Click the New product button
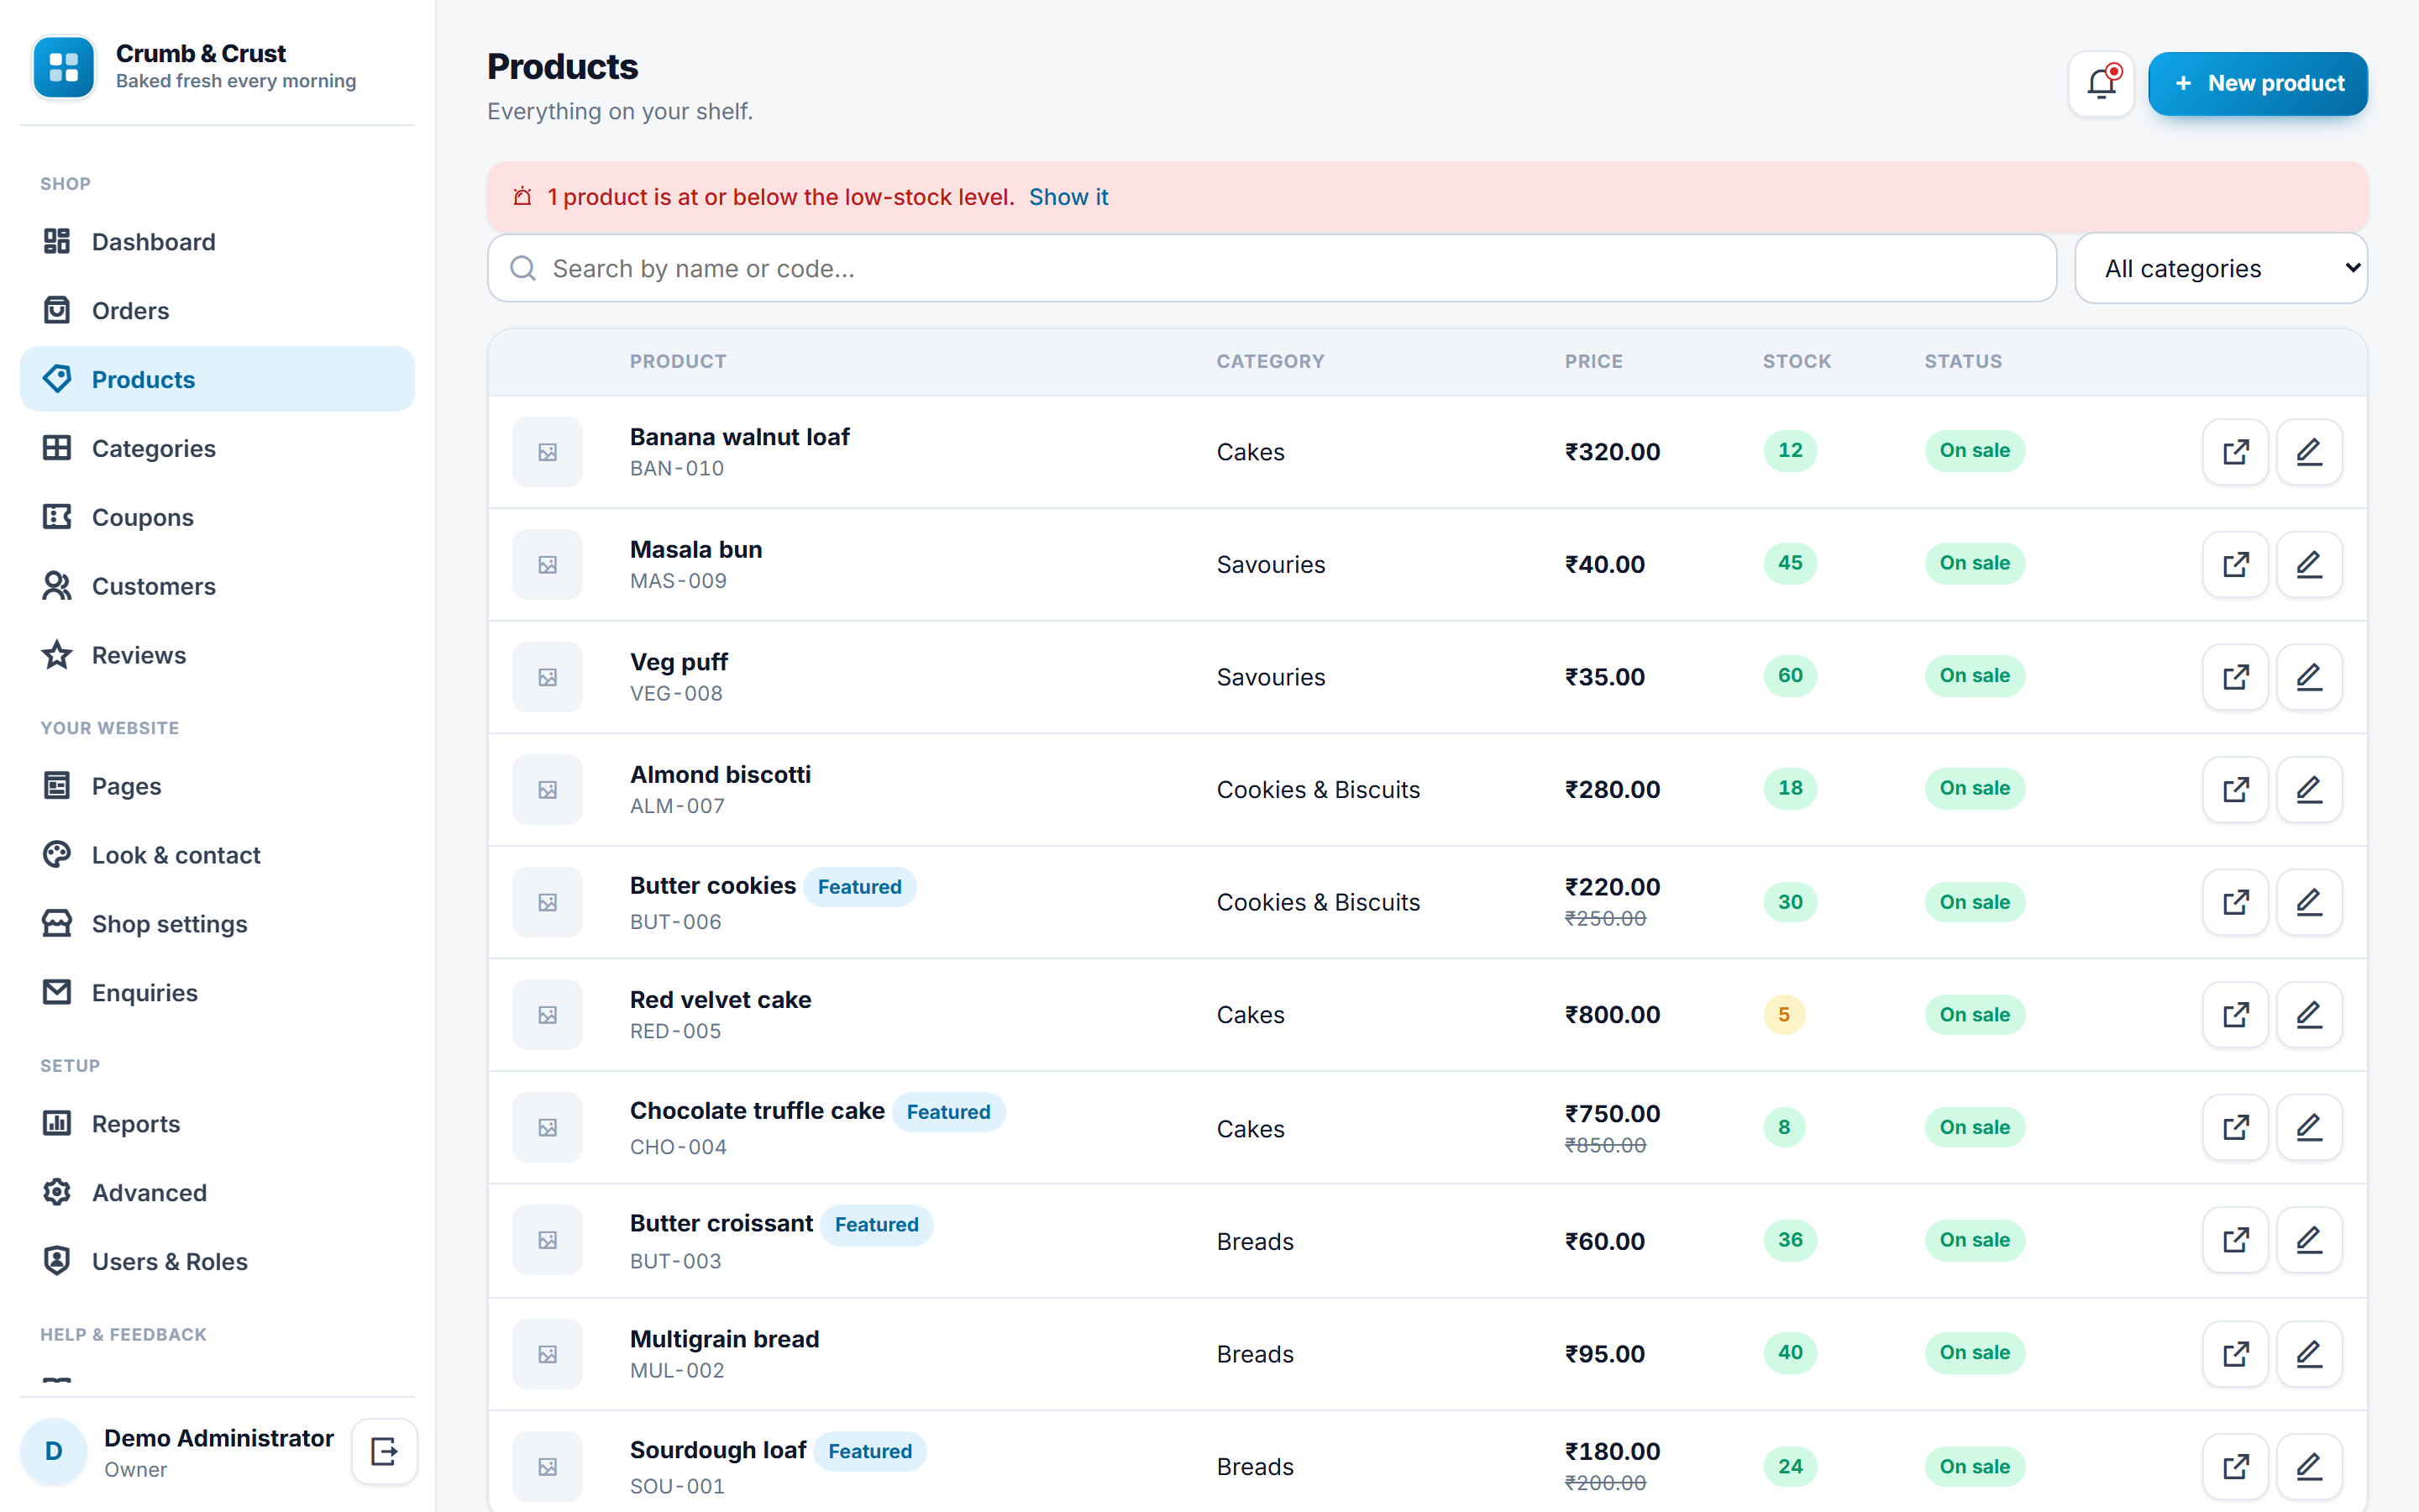Viewport: 2419px width, 1512px height. (x=2257, y=84)
